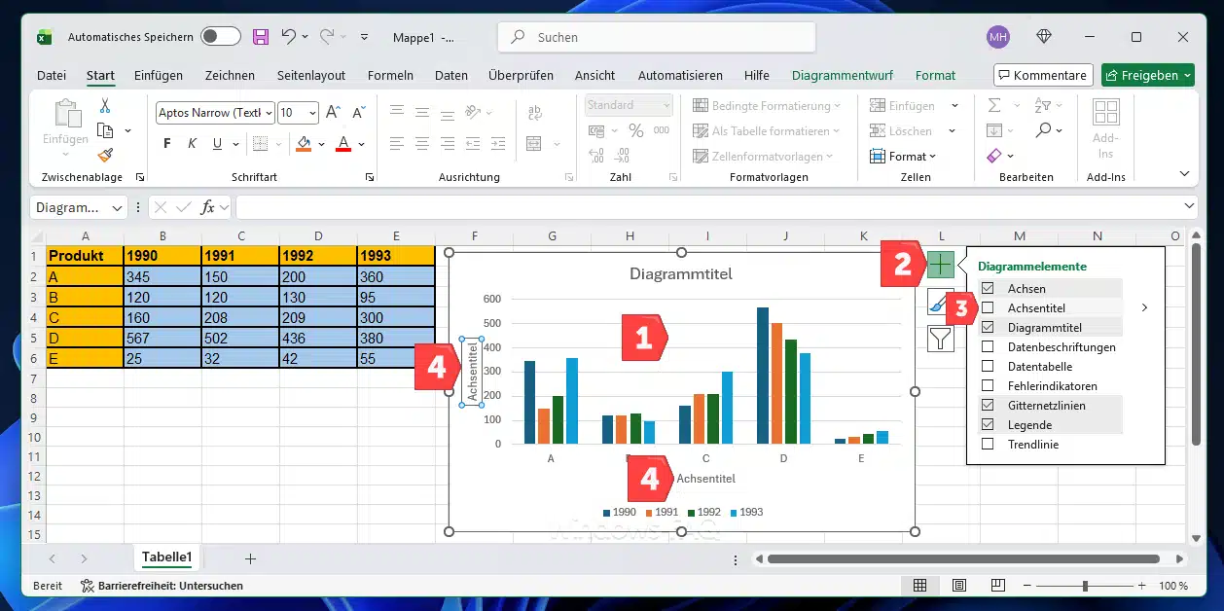Image resolution: width=1224 pixels, height=611 pixels.
Task: Apply bold formatting with F button
Action: click(167, 144)
